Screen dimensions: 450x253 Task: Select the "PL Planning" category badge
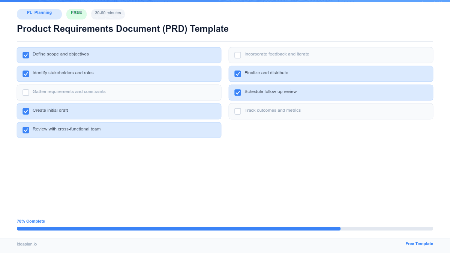39,14
